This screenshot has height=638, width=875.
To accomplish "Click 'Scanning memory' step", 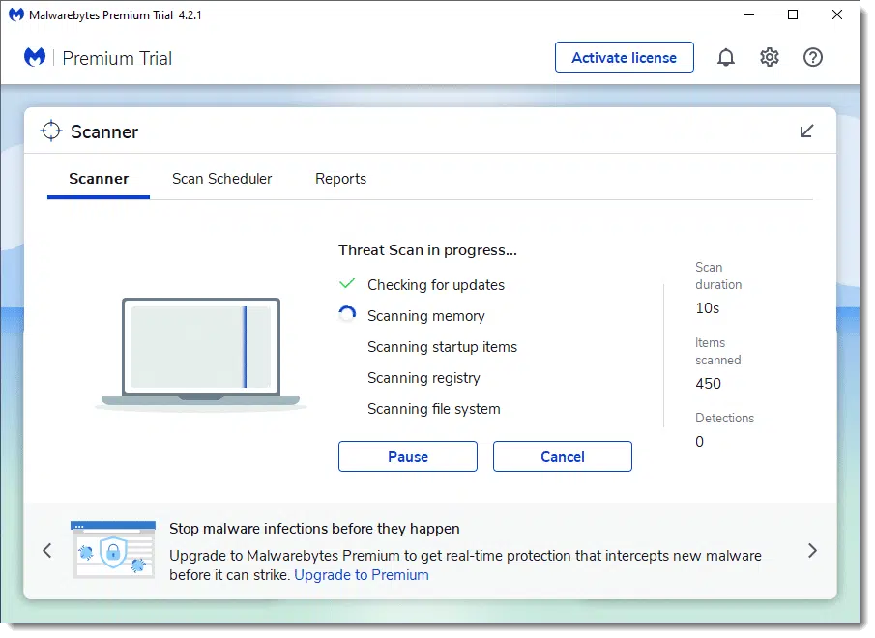I will (x=425, y=316).
